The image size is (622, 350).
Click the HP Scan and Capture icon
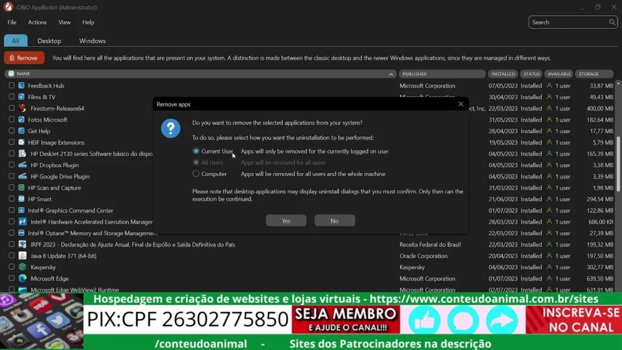(x=21, y=188)
